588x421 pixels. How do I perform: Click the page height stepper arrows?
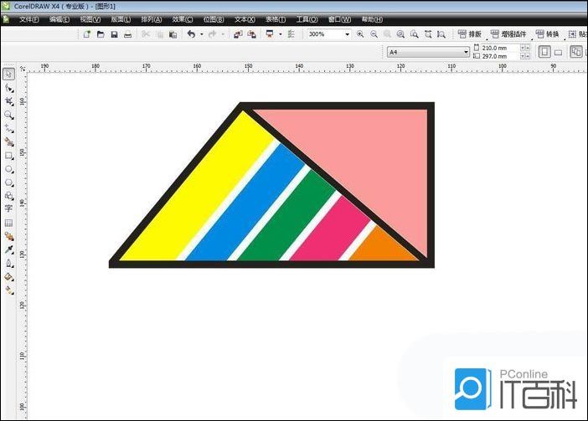(525, 56)
